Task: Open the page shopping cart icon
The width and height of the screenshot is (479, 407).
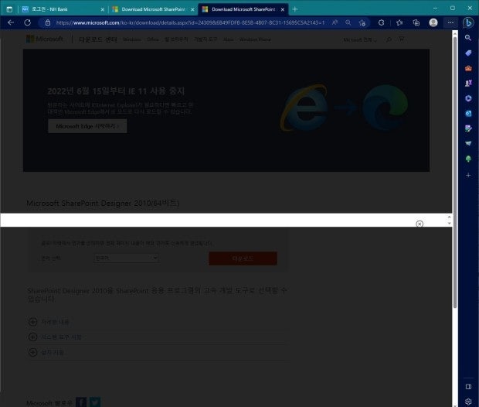Action: (x=402, y=39)
